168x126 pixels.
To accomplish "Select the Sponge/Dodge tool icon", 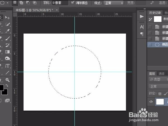I will (x=7, y=59).
